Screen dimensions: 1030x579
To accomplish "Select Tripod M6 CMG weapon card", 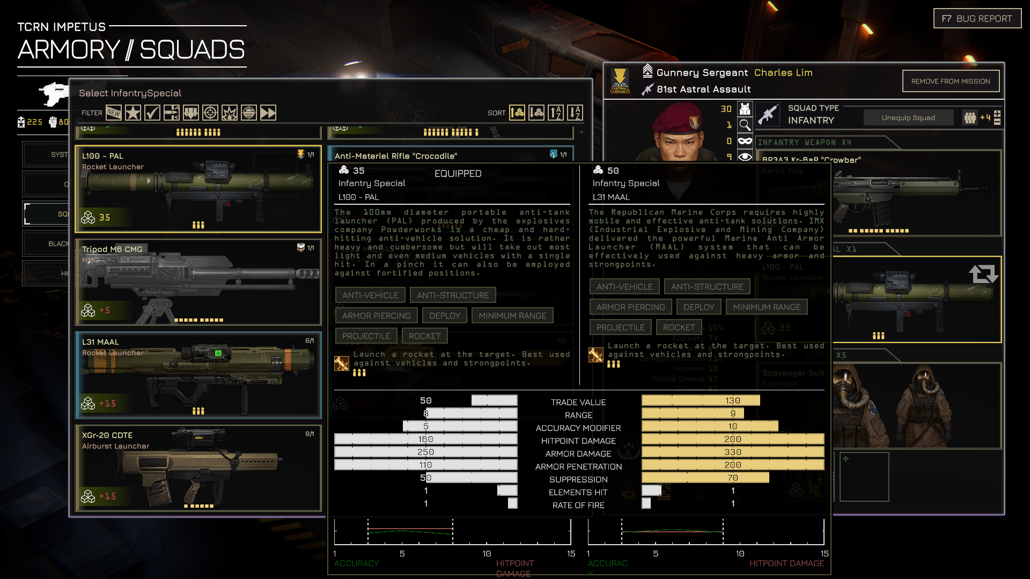I will (x=198, y=283).
